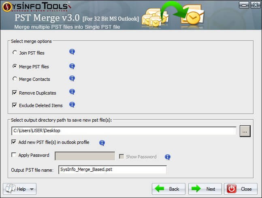This screenshot has height=198, width=262.
Task: Show info for Add new PST in outlook profile
Action: [x=102, y=143]
